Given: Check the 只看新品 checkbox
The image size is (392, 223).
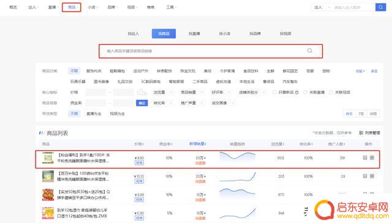Looking at the screenshot, I should coord(274,93).
